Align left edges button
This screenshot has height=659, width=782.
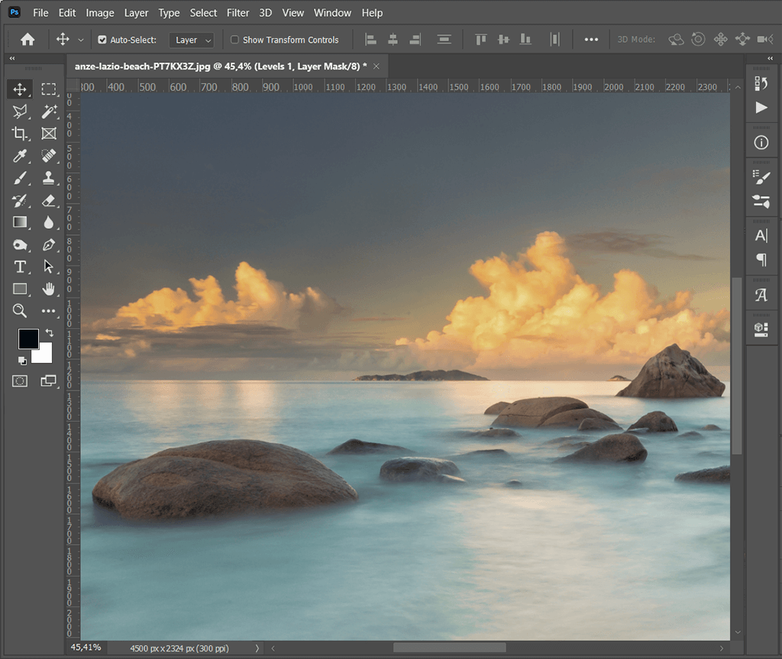tap(370, 40)
